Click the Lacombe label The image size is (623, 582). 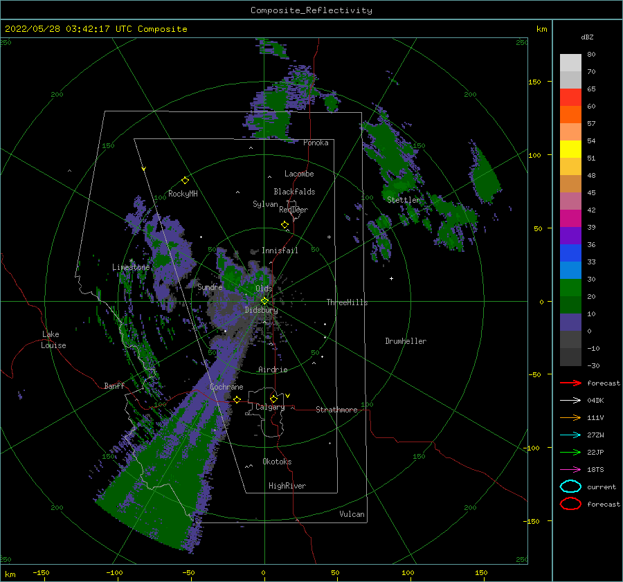pos(299,174)
